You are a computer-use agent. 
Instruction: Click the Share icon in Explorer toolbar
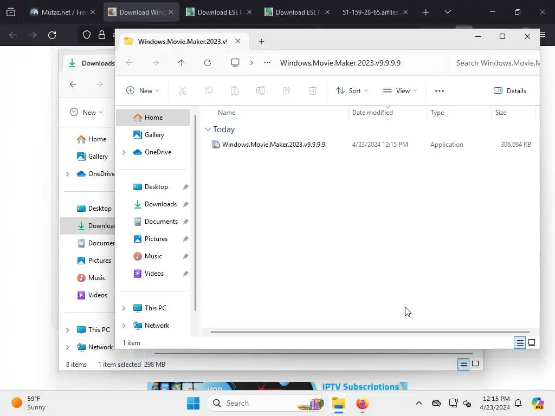point(286,91)
